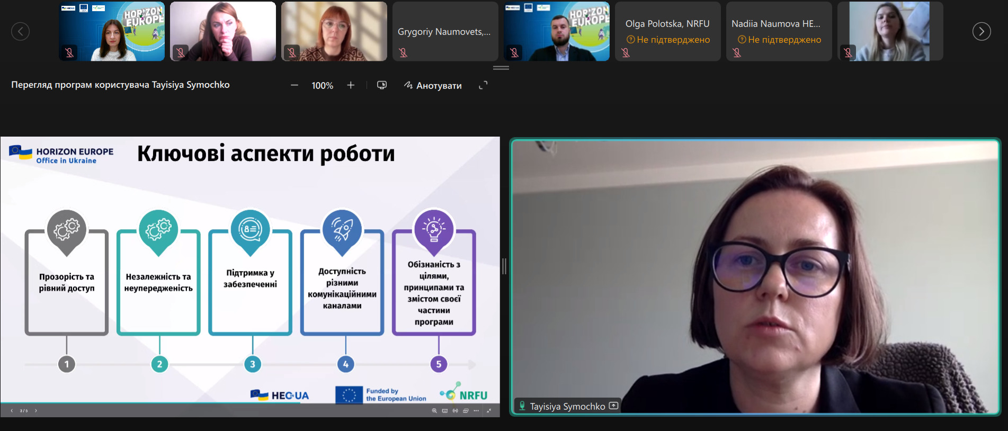Click the Анотувати annotate button
Viewport: 1008px width, 431px height.
pyautogui.click(x=433, y=85)
